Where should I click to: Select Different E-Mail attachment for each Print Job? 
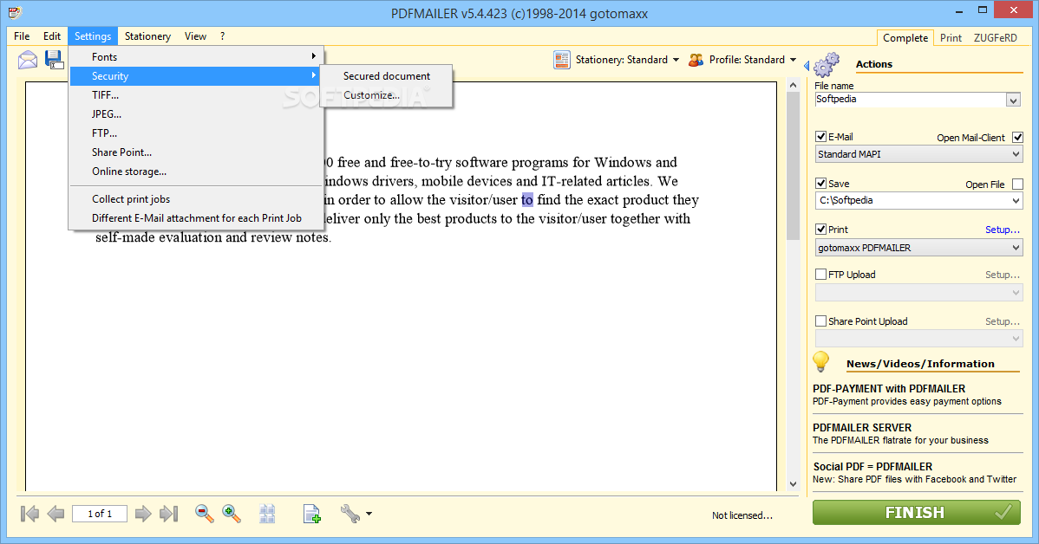pos(197,218)
